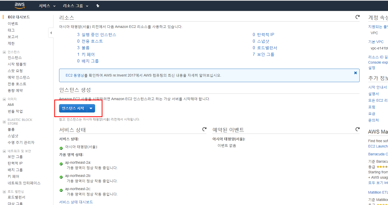Open 요금 link
Image resolution: width=388 pixels, height=205 pixels.
(x=372, y=114)
